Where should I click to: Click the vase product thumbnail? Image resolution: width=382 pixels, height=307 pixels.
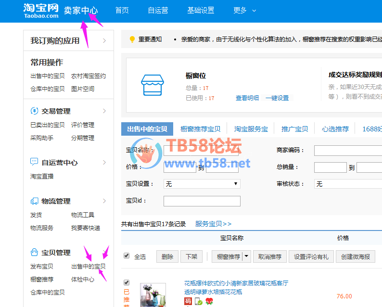pos(153,295)
